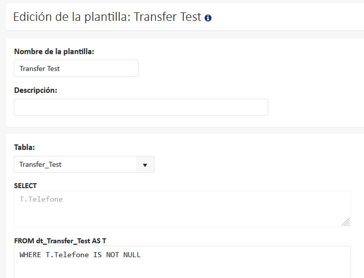The height and width of the screenshot is (278, 364).
Task: Click the SELECT query textarea with T.Telefone
Action: pyautogui.click(x=182, y=209)
